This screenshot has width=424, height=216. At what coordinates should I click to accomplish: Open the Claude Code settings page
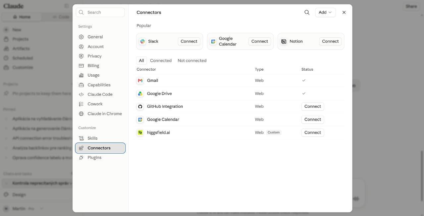point(100,94)
